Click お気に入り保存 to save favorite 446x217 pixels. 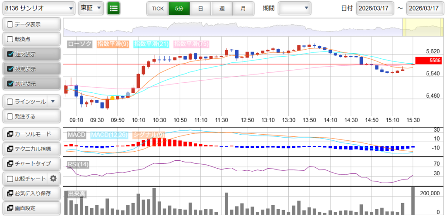pos(31,193)
